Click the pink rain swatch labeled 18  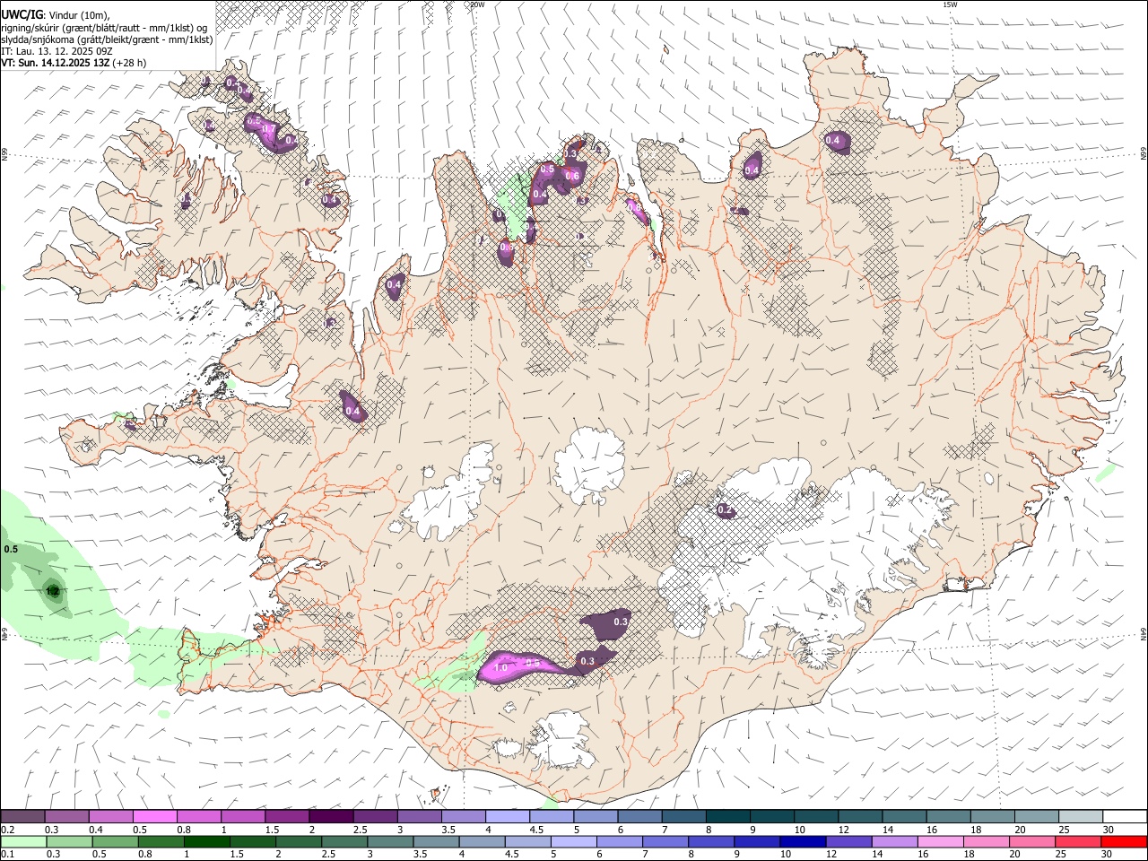(x=986, y=842)
